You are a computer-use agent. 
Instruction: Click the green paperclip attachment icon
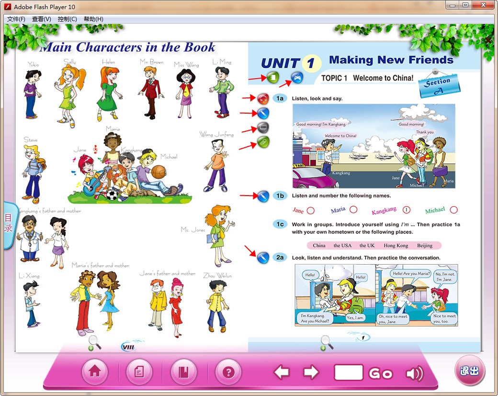pyautogui.click(x=263, y=142)
